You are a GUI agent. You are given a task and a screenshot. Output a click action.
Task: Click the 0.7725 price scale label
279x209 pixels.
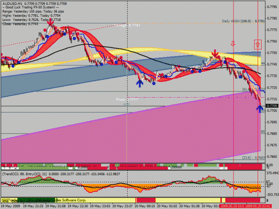click(x=272, y=87)
